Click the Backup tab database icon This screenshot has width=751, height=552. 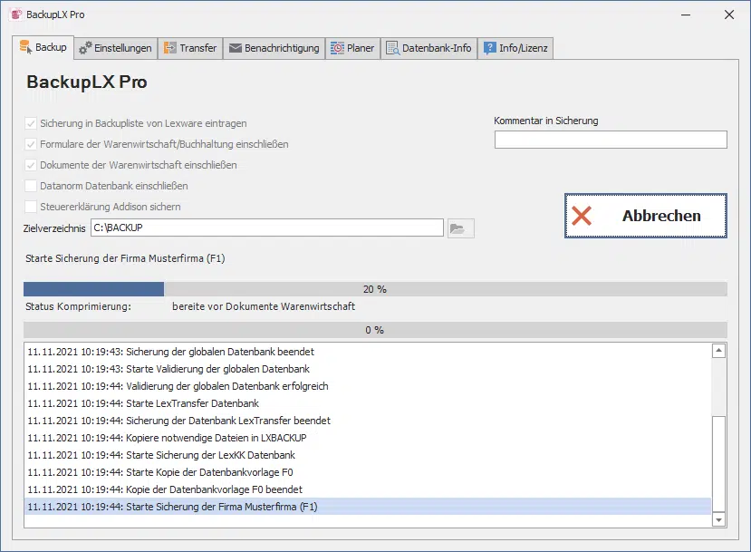click(25, 47)
